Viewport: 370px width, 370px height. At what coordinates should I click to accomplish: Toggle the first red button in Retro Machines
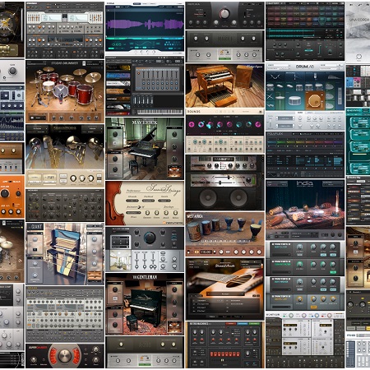(x=212, y=354)
